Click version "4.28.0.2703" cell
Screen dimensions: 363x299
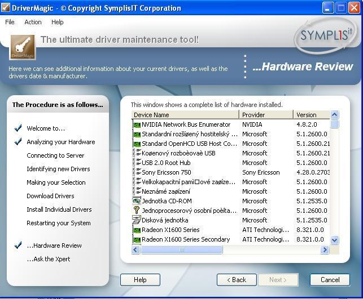[313, 172]
